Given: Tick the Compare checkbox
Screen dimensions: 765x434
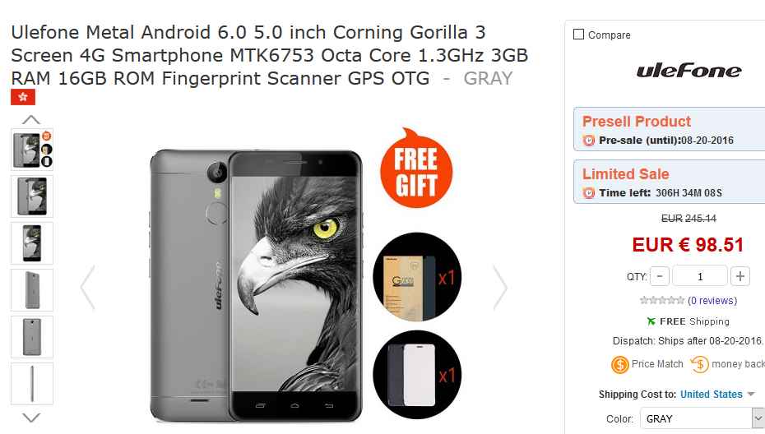Looking at the screenshot, I should 578,35.
